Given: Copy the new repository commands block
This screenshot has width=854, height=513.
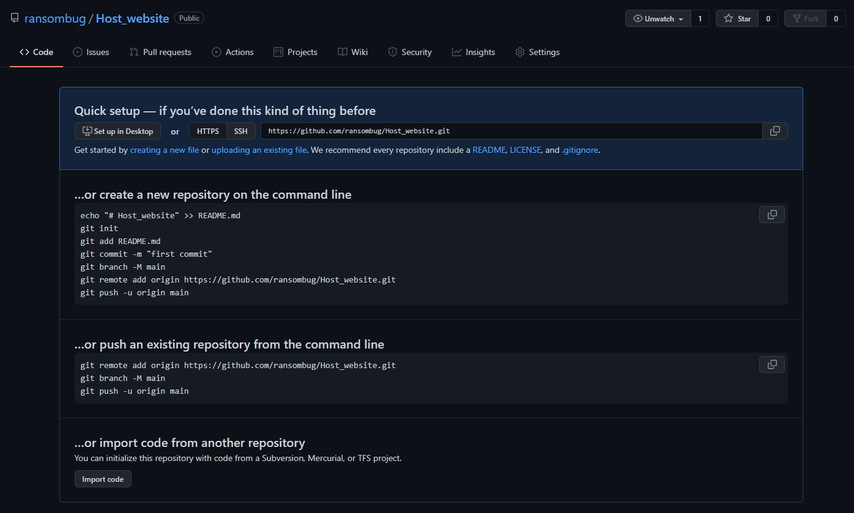Looking at the screenshot, I should coord(771,215).
